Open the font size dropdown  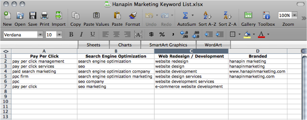point(59,35)
